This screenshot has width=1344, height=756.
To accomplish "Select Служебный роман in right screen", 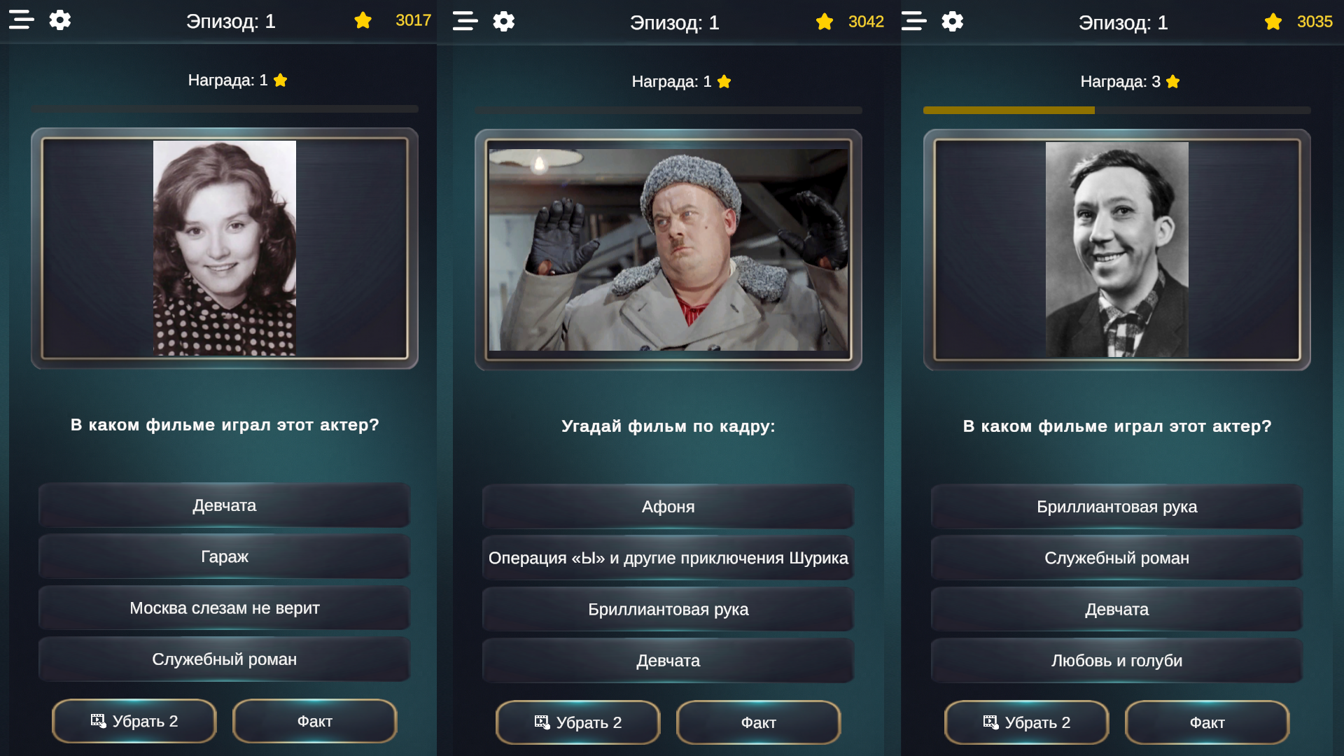I will 1117,558.
